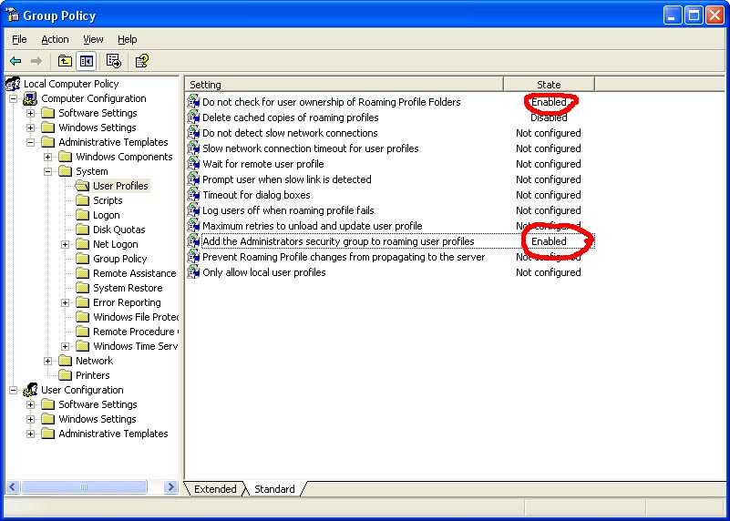The width and height of the screenshot is (730, 521).
Task: Open the File menu
Action: coord(19,39)
